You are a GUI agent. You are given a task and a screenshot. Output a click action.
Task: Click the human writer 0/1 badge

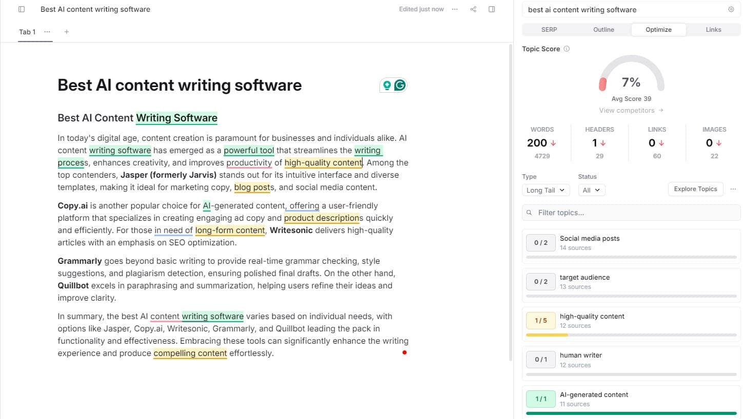[x=540, y=360]
